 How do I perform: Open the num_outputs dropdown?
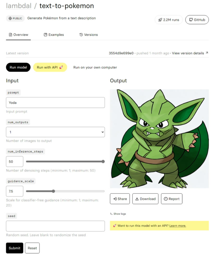[x=55, y=132]
